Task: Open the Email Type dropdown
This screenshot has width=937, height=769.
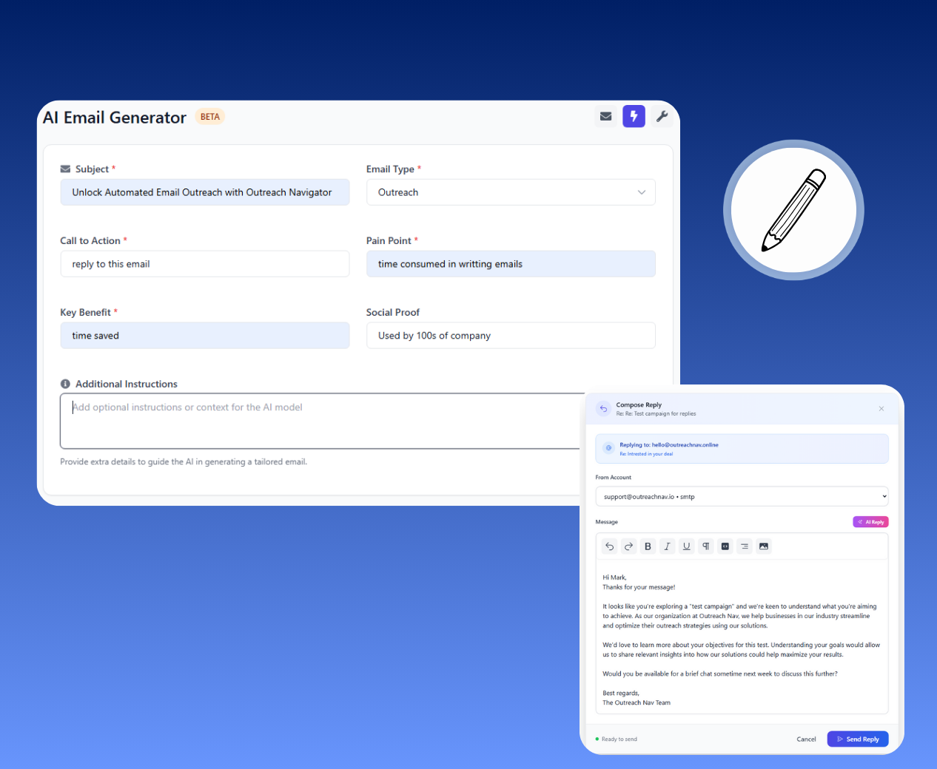Action: (x=510, y=192)
